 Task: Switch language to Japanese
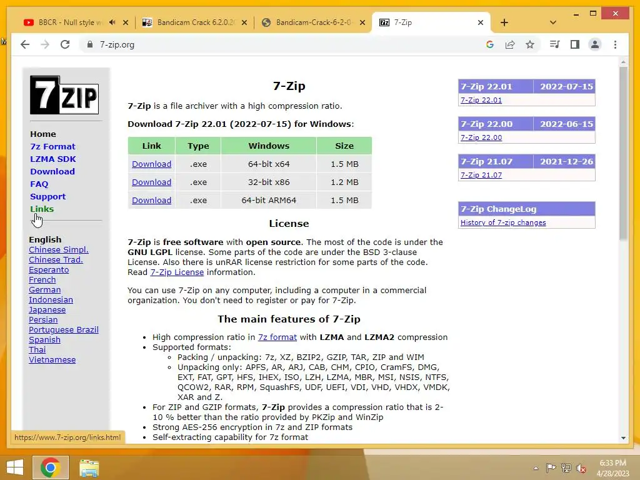[x=47, y=310]
